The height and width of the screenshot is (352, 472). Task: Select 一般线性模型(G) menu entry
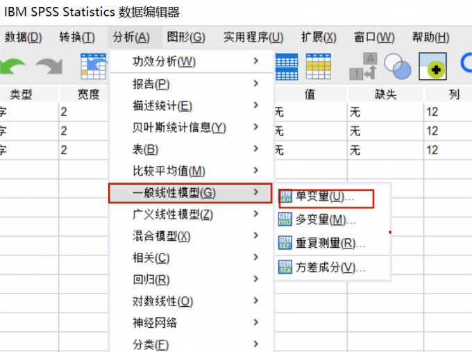tap(191, 193)
